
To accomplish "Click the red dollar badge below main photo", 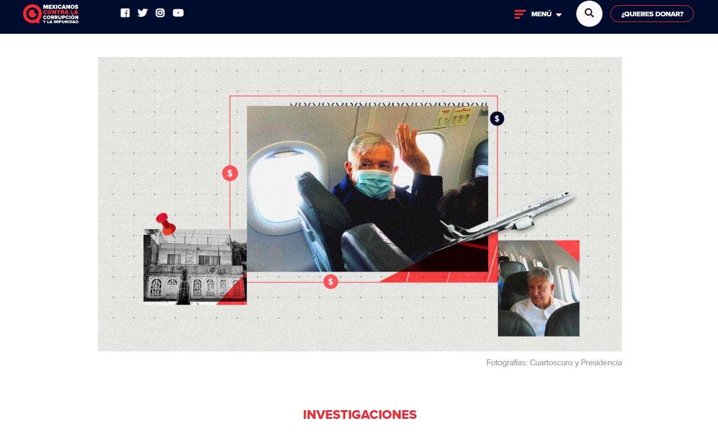I will (x=331, y=282).
